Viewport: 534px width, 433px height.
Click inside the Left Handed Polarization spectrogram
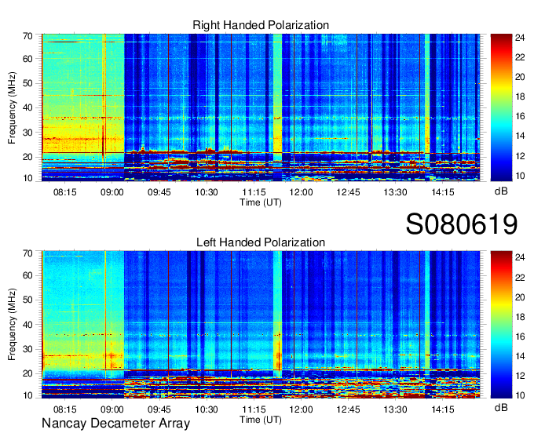(261, 325)
